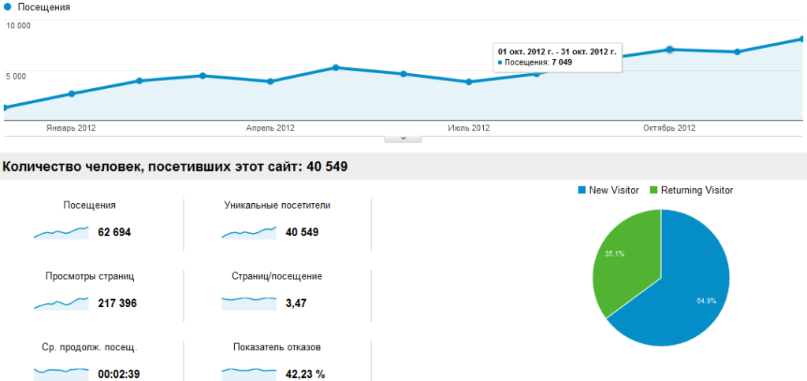The width and height of the screenshot is (807, 381).
Task: Select the highlighted October 2012 data point
Action: point(670,50)
